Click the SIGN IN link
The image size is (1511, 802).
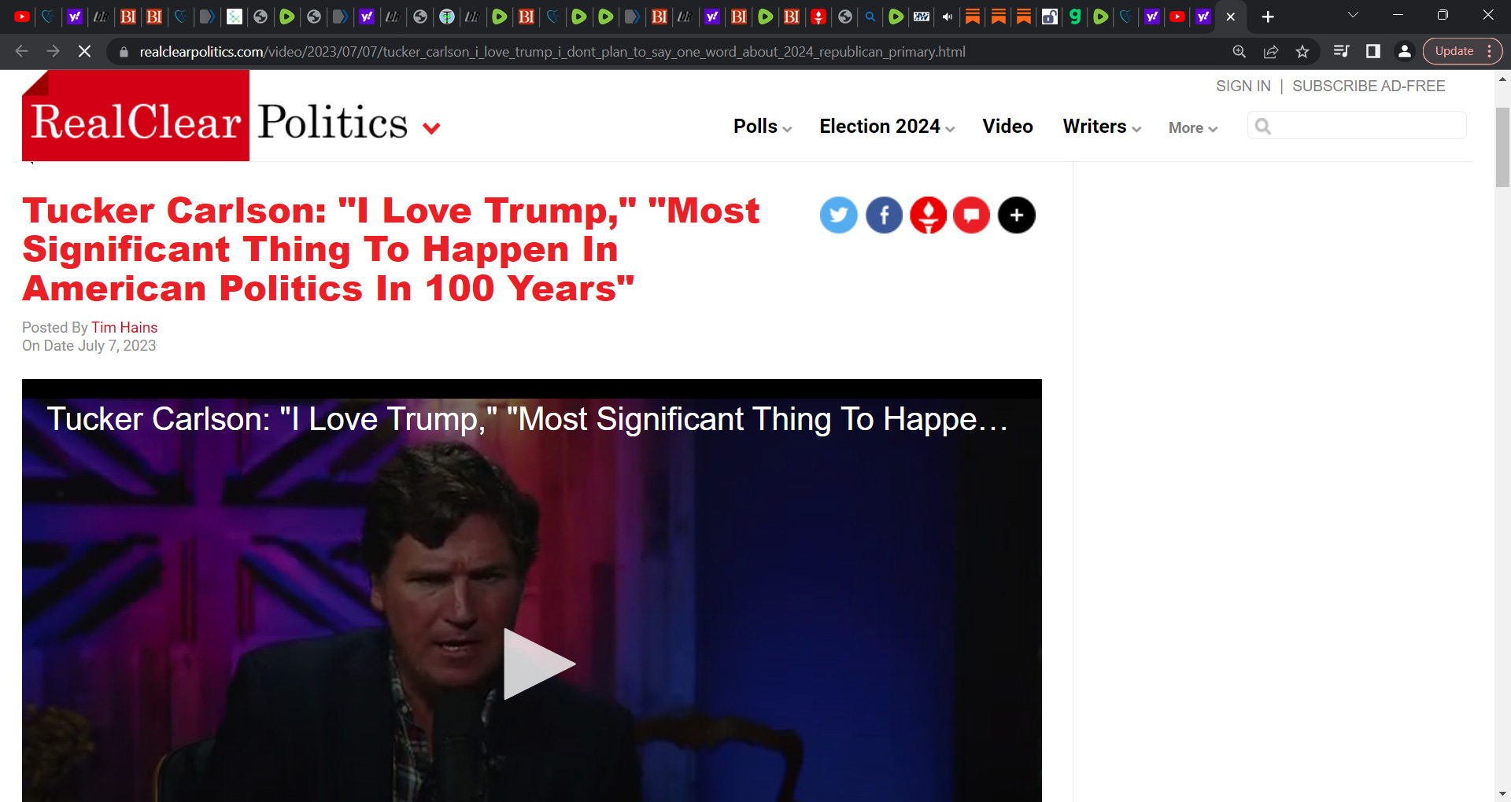[1243, 86]
